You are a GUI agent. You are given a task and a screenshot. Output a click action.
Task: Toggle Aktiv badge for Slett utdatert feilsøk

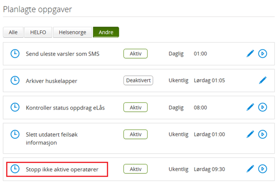pyautogui.click(x=135, y=134)
